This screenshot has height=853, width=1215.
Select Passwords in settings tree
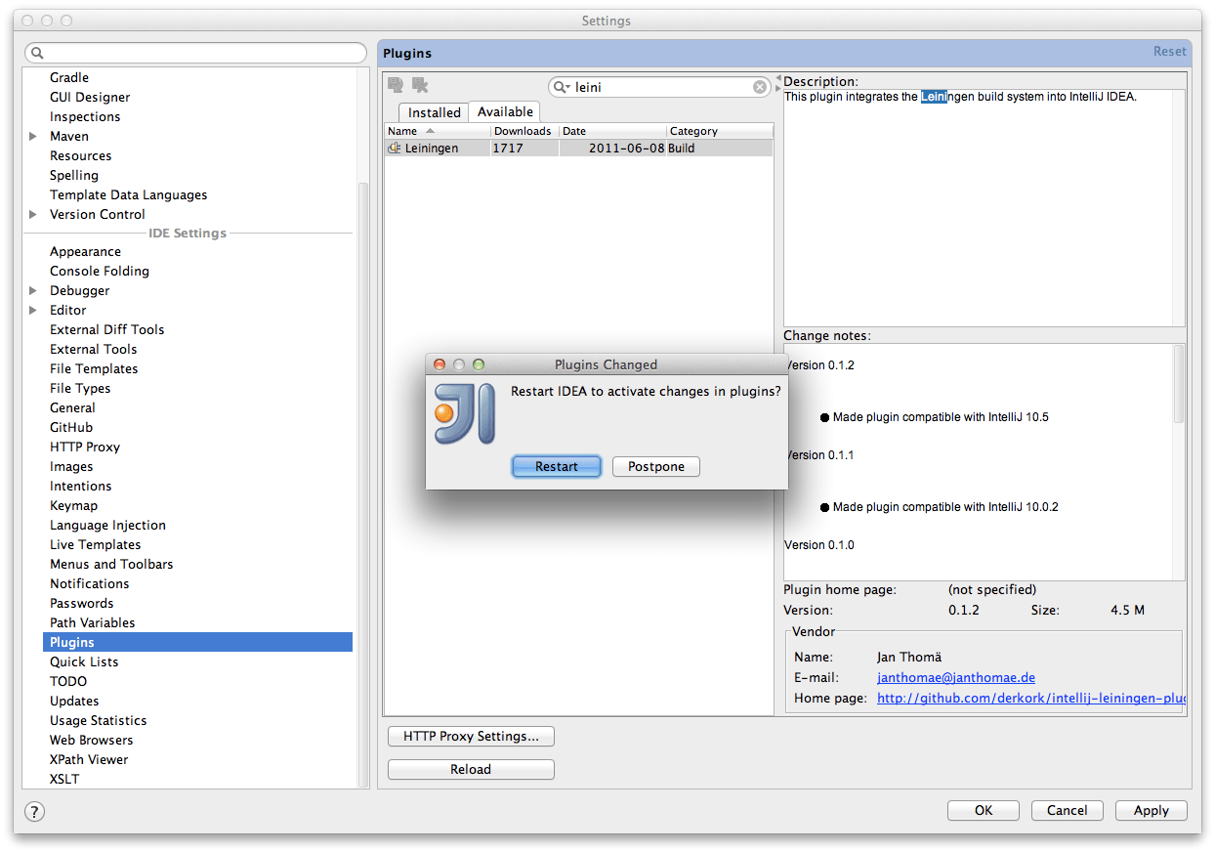(81, 603)
